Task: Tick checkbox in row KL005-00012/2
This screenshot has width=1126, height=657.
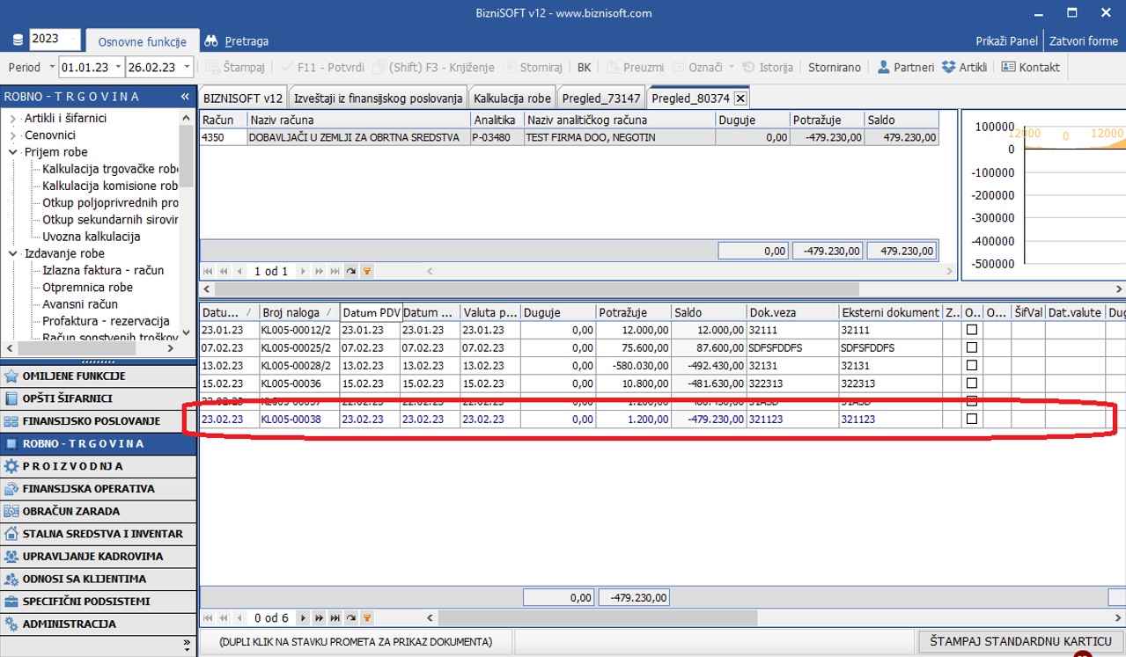Action: [x=972, y=330]
